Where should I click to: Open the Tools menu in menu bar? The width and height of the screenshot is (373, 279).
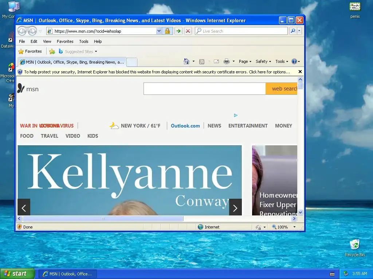pos(84,41)
